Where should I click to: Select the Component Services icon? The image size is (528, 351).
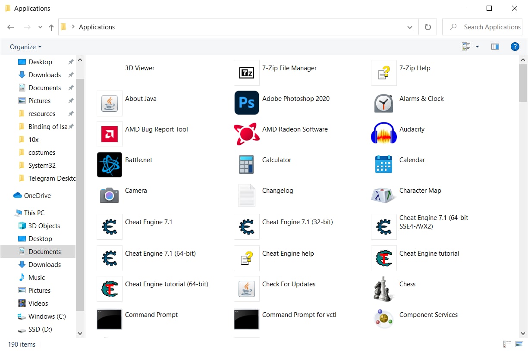tap(384, 320)
